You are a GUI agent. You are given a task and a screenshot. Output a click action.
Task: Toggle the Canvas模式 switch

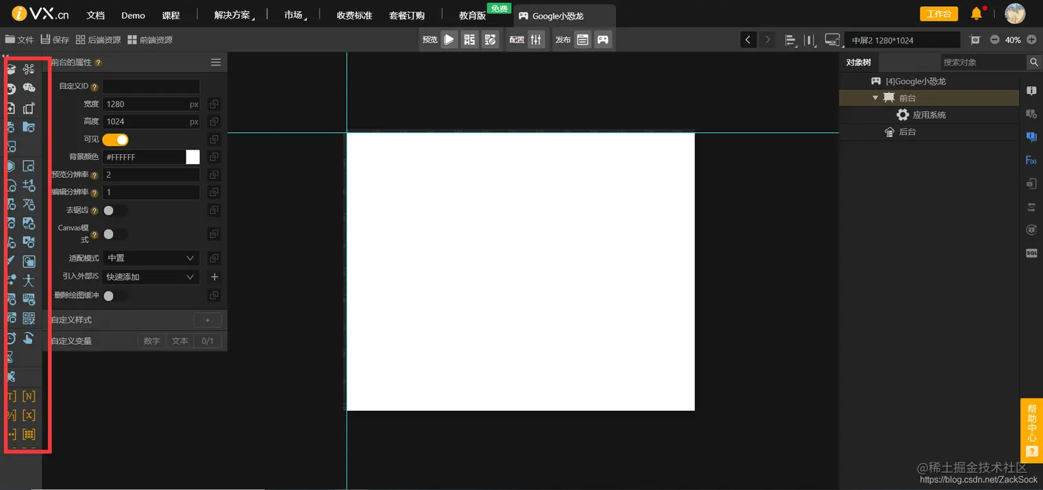(x=115, y=234)
